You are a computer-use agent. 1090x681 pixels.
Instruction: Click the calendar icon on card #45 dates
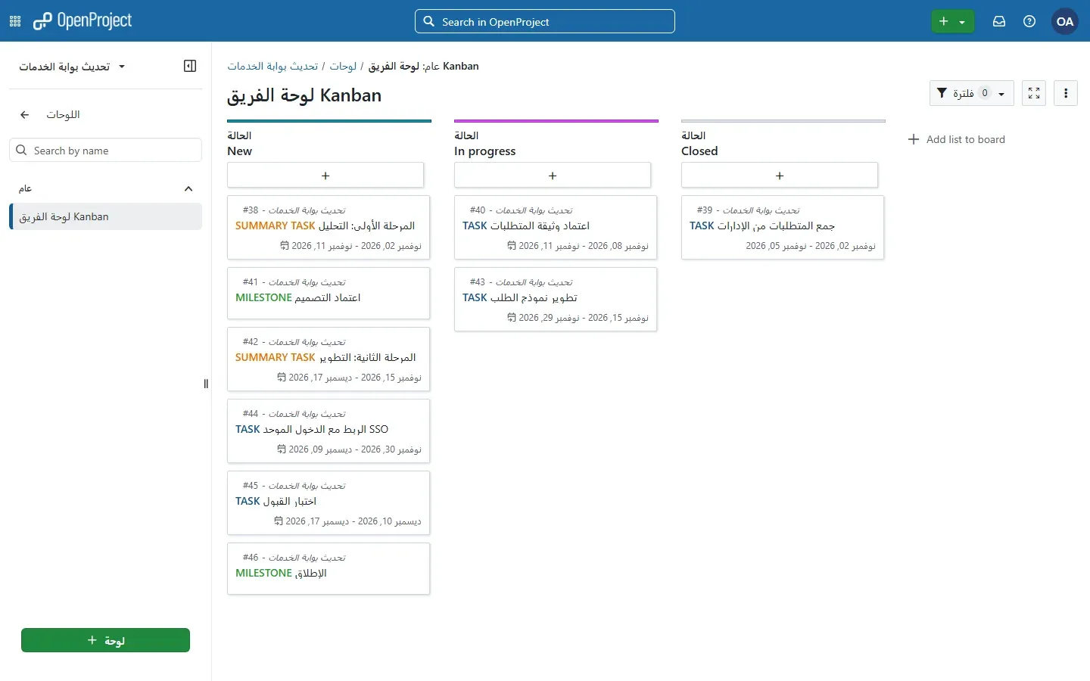[279, 521]
